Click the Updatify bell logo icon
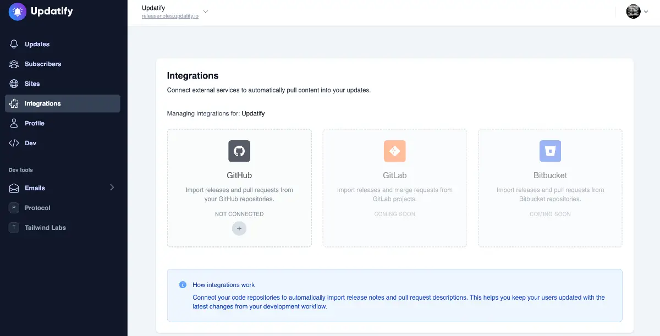Screen dimensions: 660x336 click(x=18, y=12)
